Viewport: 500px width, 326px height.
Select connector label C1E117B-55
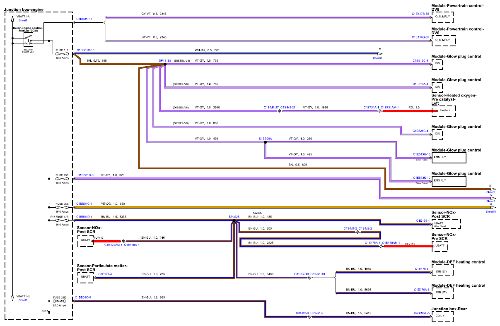pyautogui.click(x=420, y=14)
